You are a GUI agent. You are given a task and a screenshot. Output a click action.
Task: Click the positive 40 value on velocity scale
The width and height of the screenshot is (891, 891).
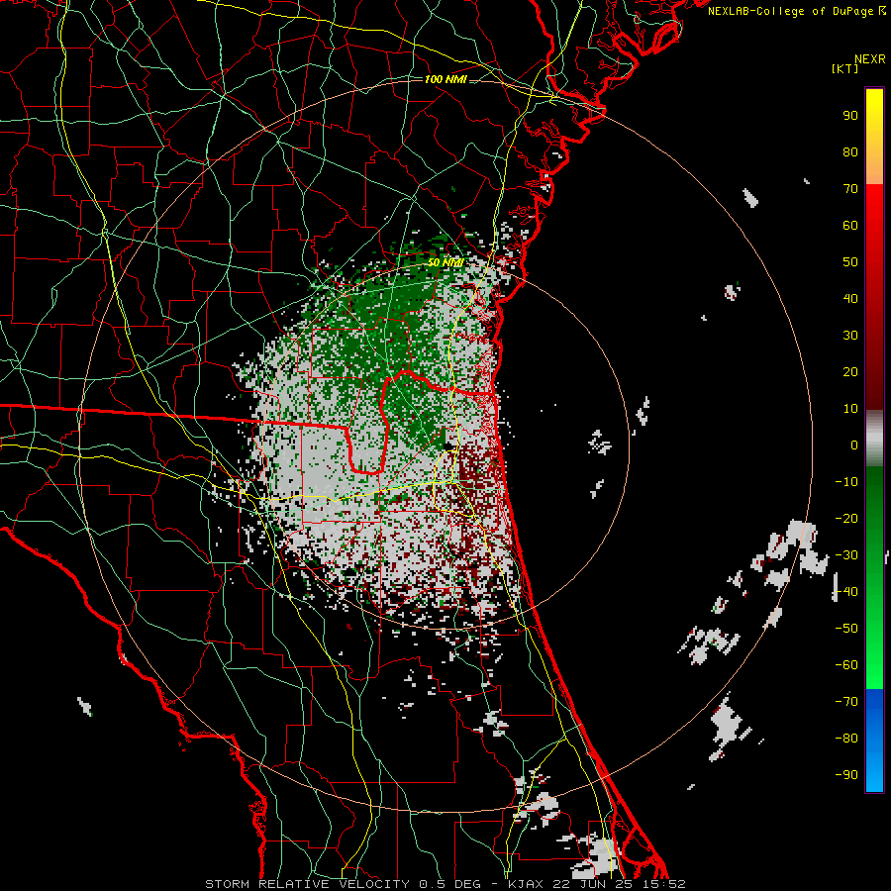point(850,299)
